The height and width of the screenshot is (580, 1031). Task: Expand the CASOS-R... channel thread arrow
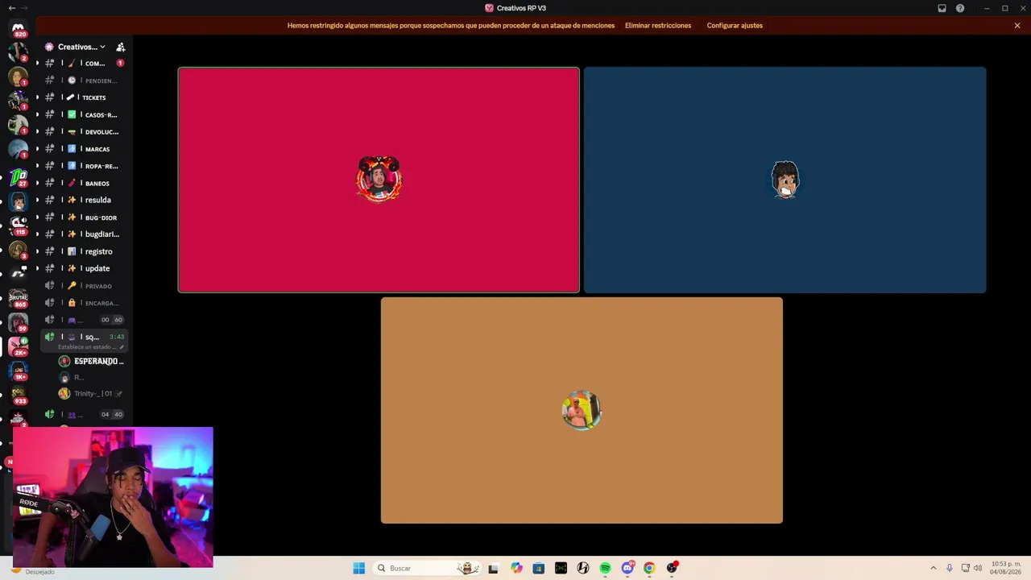point(37,114)
